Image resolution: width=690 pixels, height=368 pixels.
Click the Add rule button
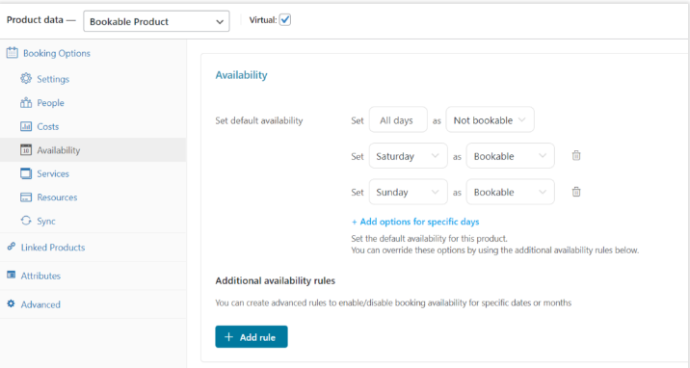click(252, 337)
